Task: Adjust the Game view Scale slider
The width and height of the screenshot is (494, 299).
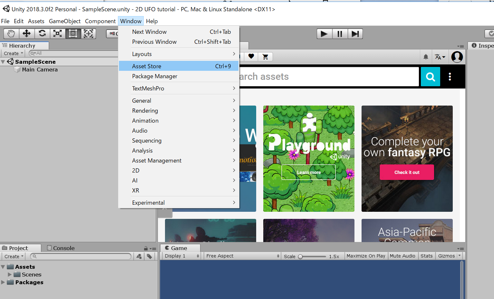Action: tap(312, 257)
